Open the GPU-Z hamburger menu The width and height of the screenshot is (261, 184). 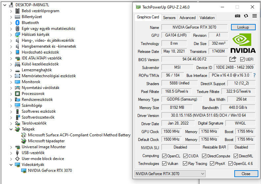click(254, 16)
